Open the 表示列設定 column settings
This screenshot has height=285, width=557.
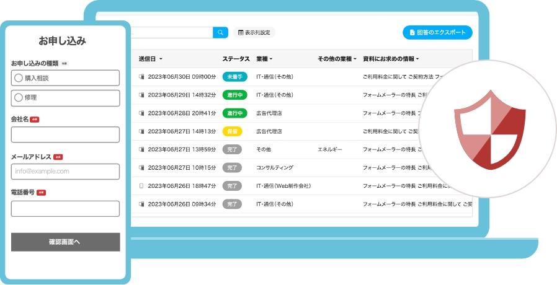254,32
